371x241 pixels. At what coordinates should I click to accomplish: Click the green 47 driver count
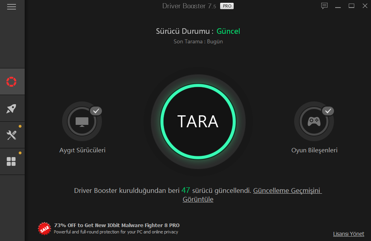186,190
